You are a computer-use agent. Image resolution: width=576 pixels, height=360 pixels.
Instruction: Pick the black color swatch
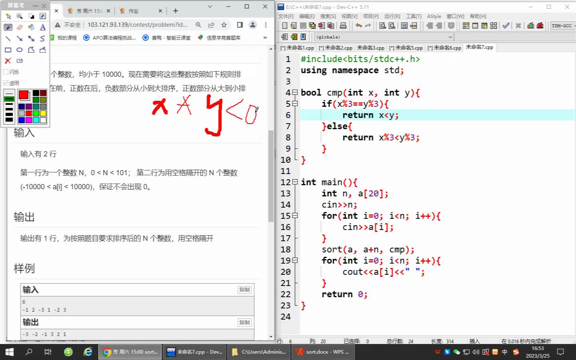[x=36, y=93]
